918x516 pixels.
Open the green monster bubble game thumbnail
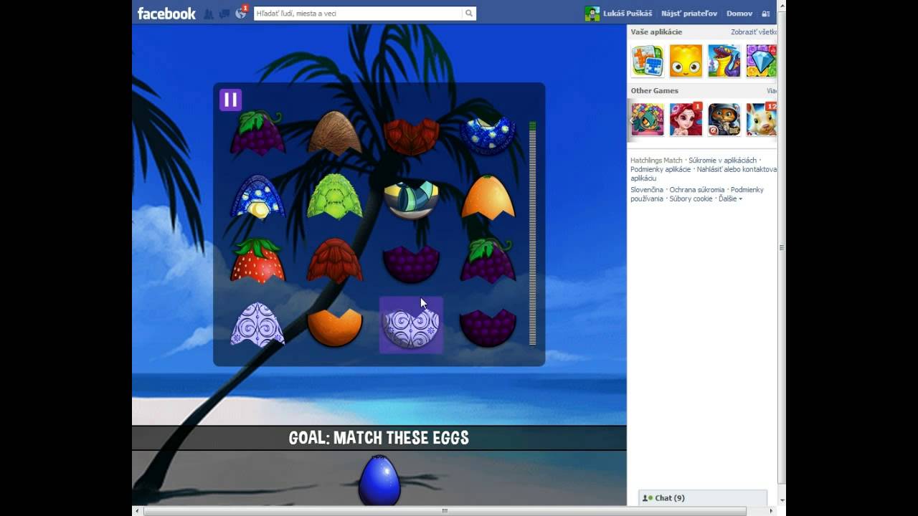point(647,120)
